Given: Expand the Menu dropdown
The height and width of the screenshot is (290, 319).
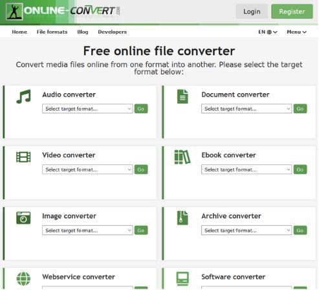Looking at the screenshot, I should (296, 32).
